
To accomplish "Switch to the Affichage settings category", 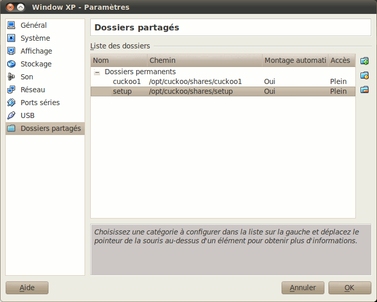I will [36, 51].
